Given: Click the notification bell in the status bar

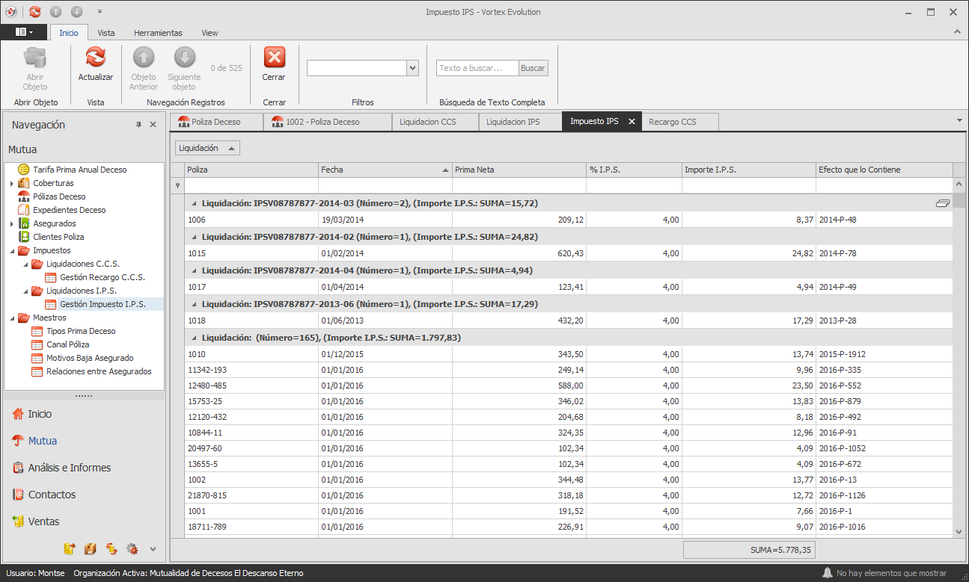Looking at the screenshot, I should [827, 573].
